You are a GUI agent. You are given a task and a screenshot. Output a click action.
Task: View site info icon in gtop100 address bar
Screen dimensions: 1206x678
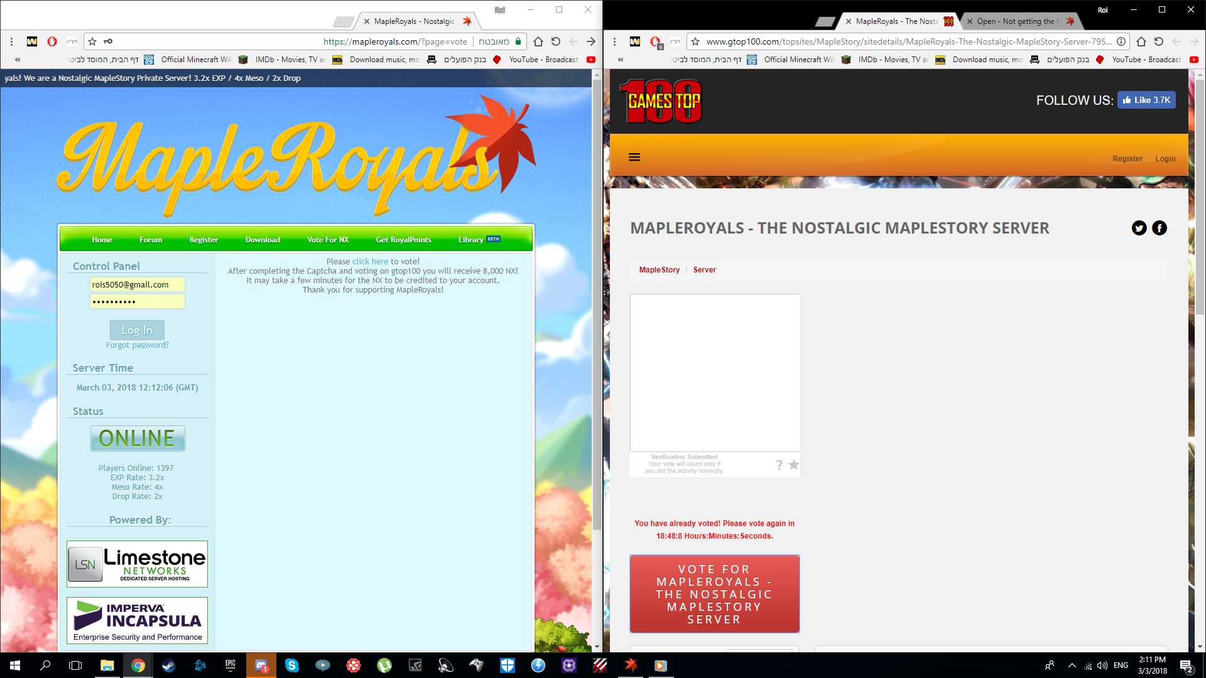(x=1121, y=41)
